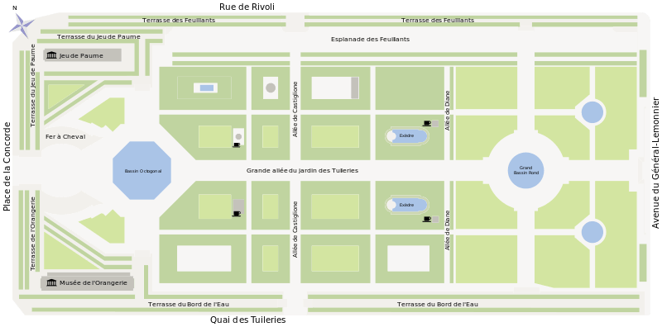Click the Quai des Tuileries label
The height and width of the screenshot is (327, 662).
pyautogui.click(x=247, y=320)
